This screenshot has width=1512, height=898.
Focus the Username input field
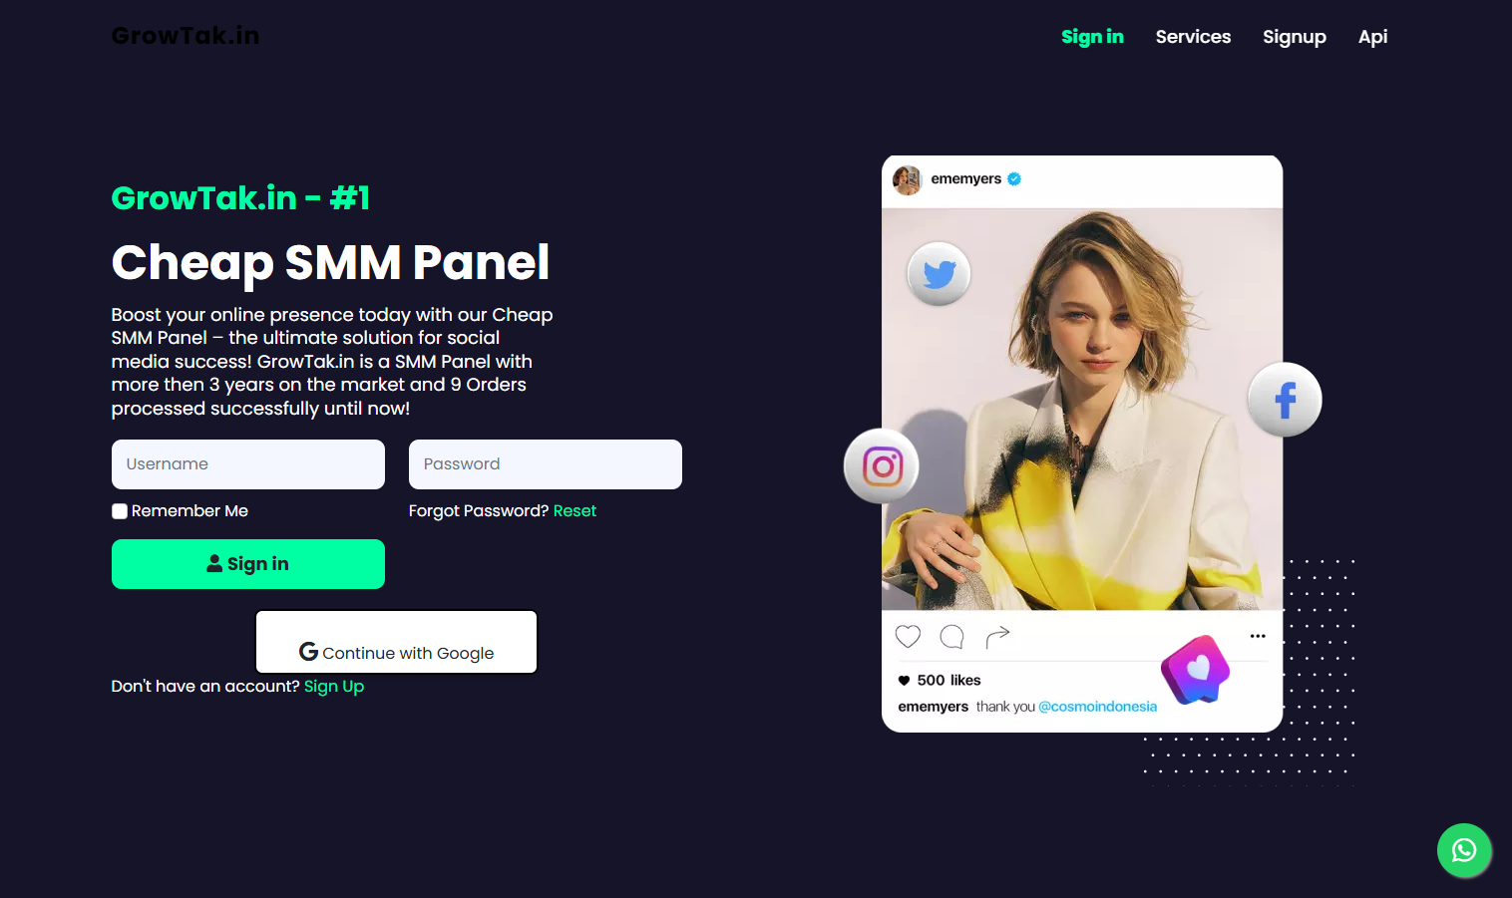click(248, 464)
